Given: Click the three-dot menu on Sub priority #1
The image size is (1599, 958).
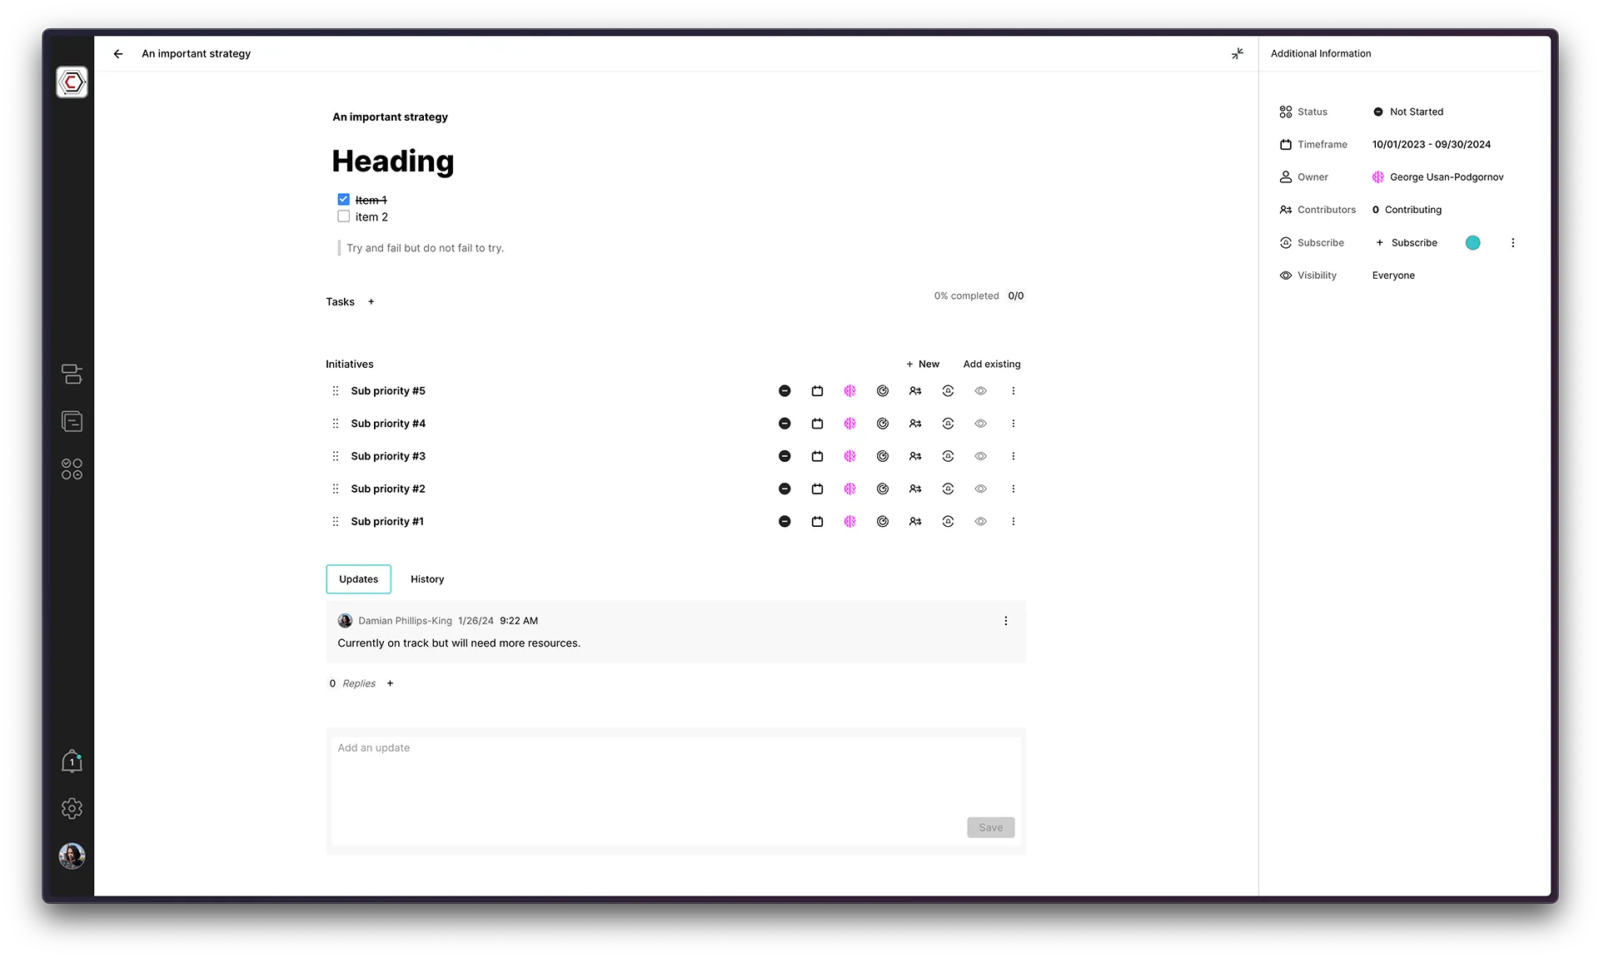Looking at the screenshot, I should pos(1014,521).
